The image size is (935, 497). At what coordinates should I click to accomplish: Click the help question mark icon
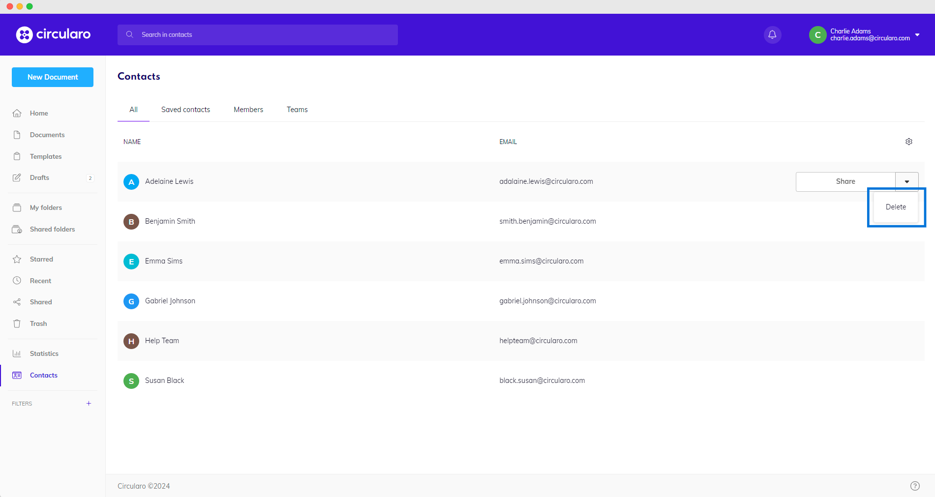pos(914,486)
